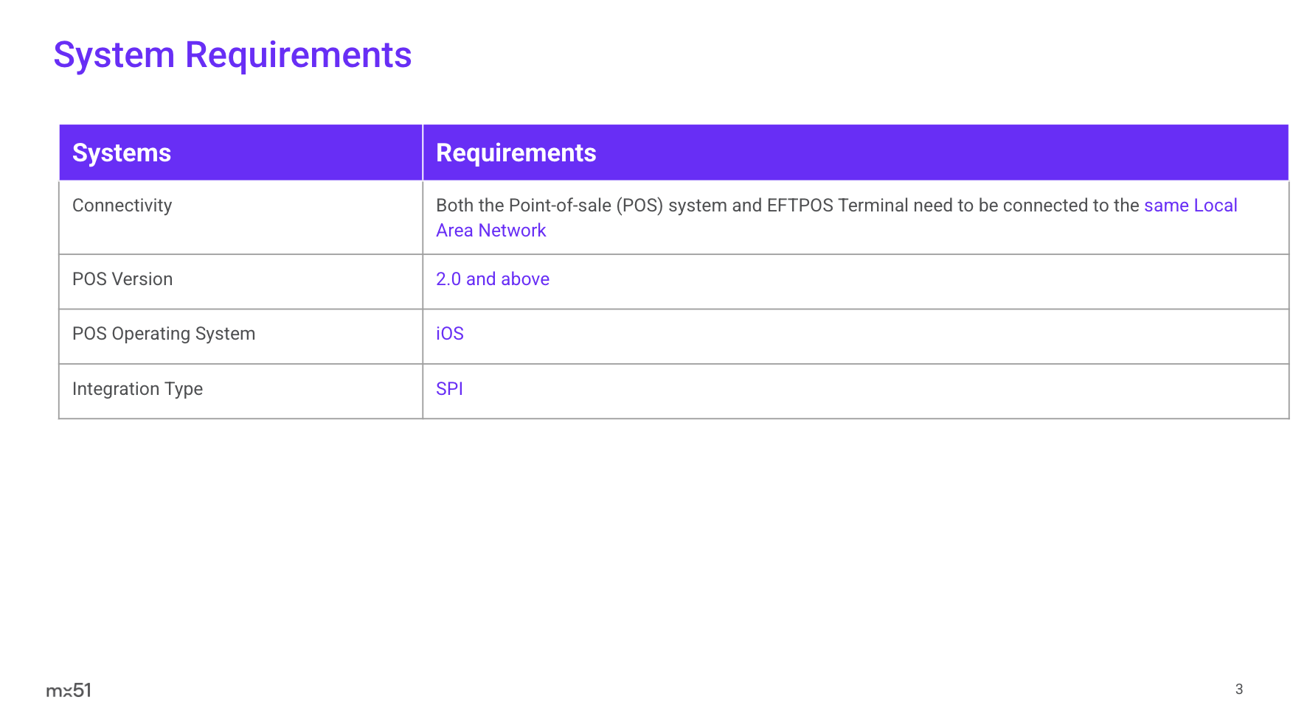
Task: Click the "(POS)" abbreviation in parentheses
Action: 639,206
